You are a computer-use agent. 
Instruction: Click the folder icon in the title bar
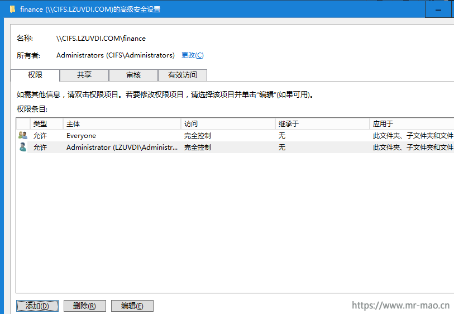(12, 9)
